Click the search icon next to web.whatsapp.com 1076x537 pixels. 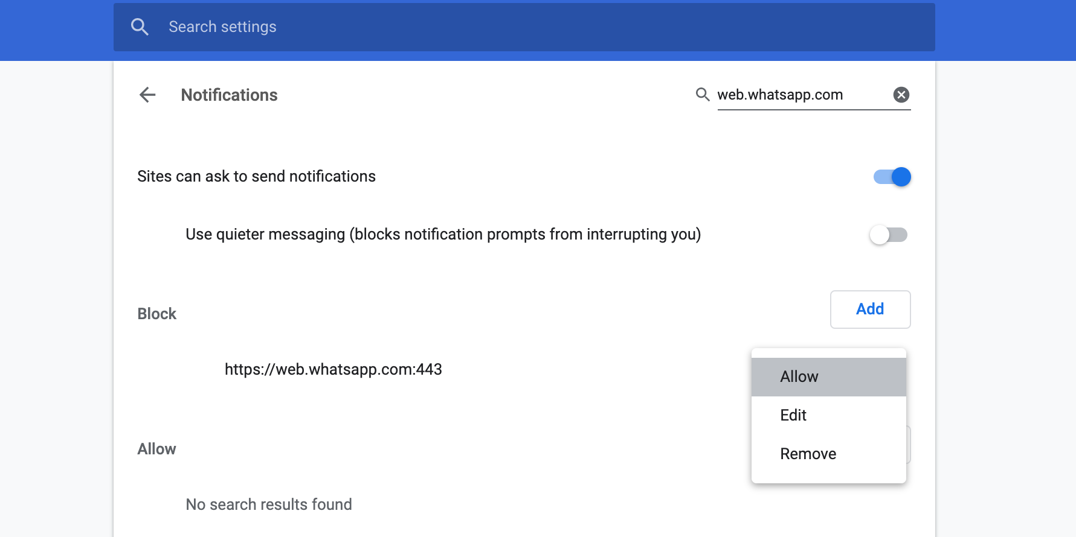tap(702, 95)
